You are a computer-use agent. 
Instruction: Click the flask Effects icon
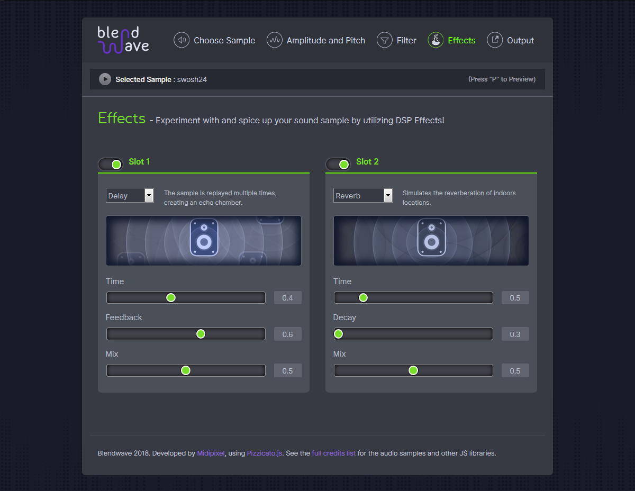436,40
